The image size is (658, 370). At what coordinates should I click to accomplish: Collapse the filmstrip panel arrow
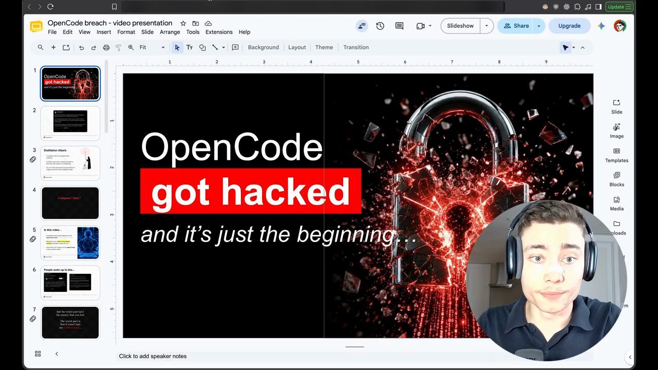(57, 354)
